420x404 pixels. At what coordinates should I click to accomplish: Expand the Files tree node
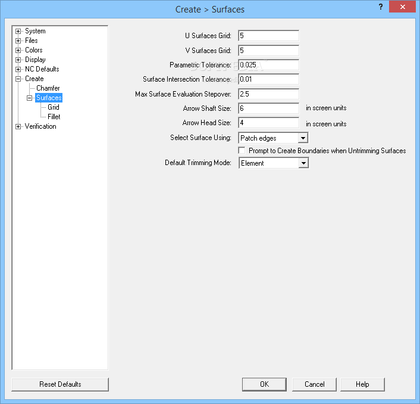(18, 41)
